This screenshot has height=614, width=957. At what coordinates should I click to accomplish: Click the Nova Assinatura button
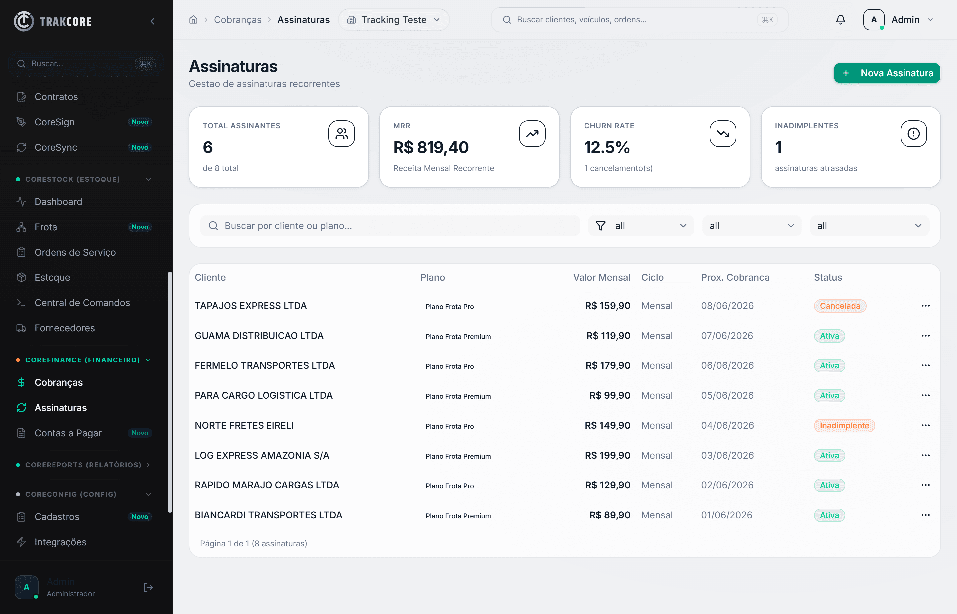point(887,73)
